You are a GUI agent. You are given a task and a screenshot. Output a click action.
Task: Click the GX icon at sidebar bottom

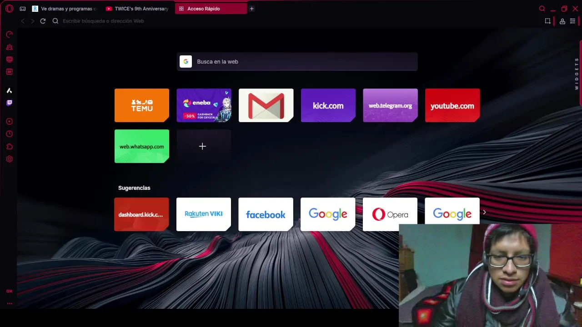(9, 291)
